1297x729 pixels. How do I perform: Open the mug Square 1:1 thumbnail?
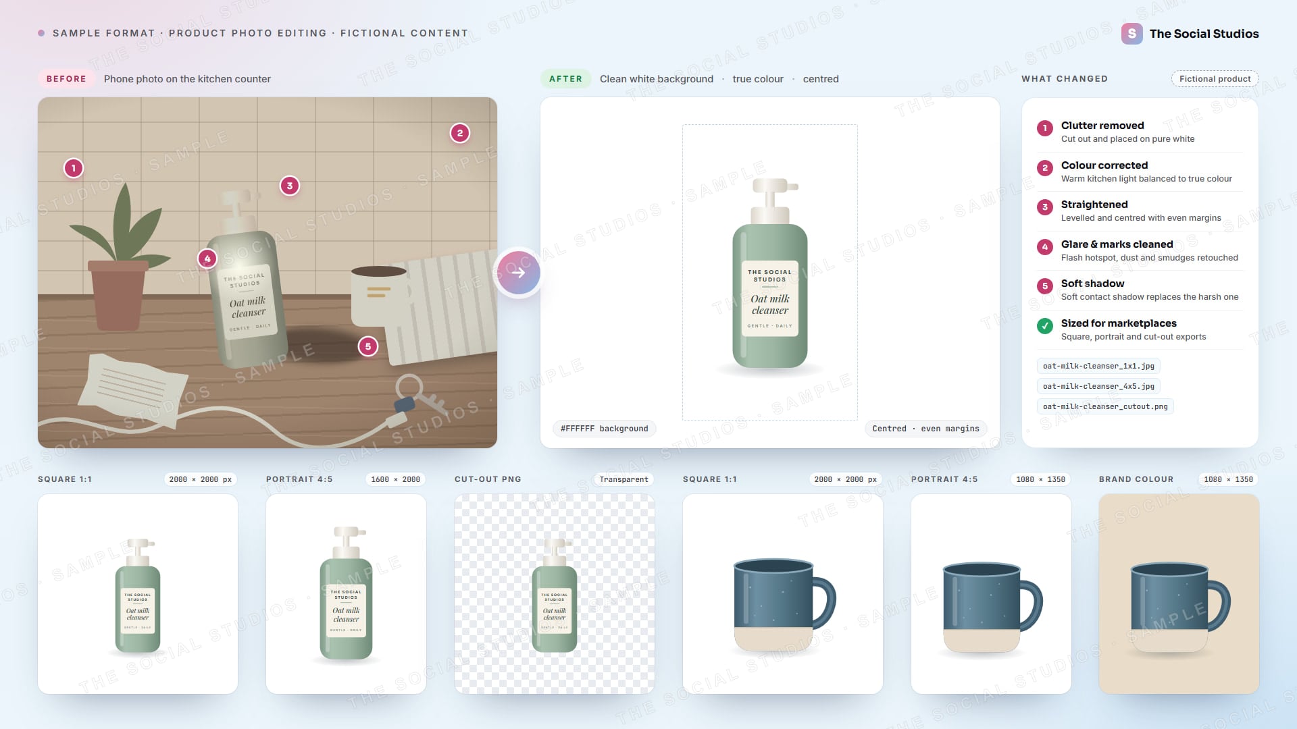(783, 594)
